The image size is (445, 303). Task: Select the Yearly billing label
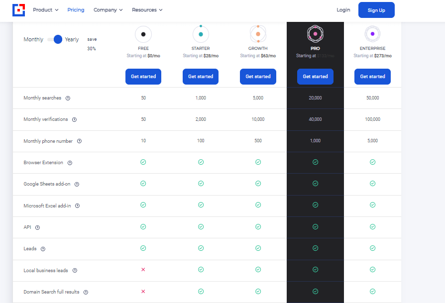72,39
